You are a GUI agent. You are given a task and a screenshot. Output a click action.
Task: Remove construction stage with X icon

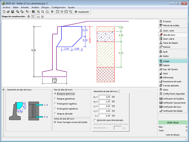(x=33, y=16)
